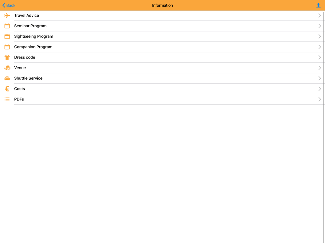Open the Seminar Program row chevron
The height and width of the screenshot is (244, 325).
[x=319, y=26]
